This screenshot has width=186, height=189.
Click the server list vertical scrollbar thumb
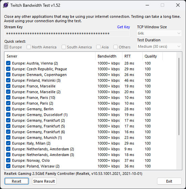[179, 97]
